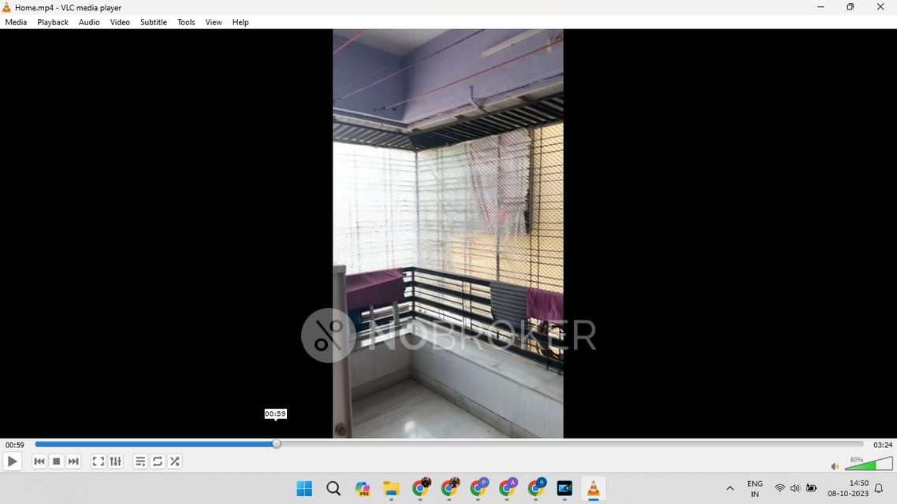
Task: Open the Tools menu
Action: (186, 22)
